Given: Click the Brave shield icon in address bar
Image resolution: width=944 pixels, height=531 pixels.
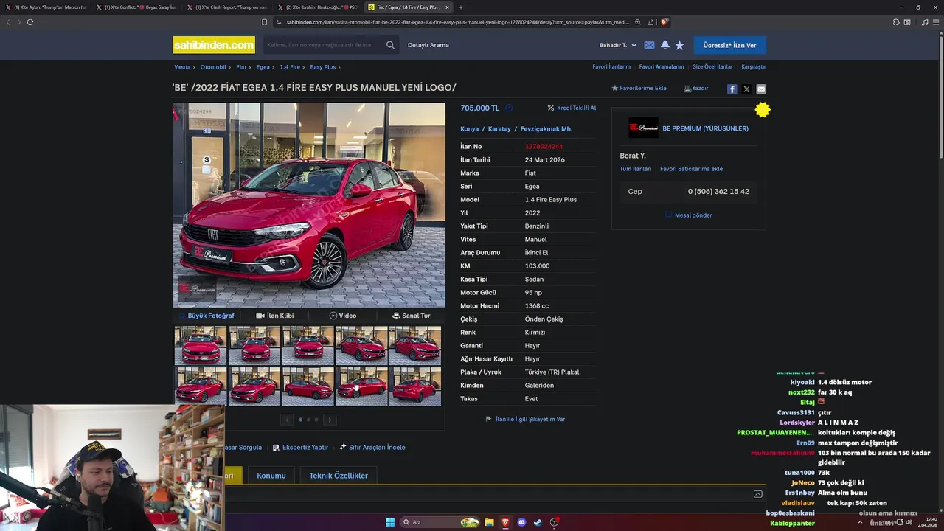Looking at the screenshot, I should pyautogui.click(x=664, y=22).
